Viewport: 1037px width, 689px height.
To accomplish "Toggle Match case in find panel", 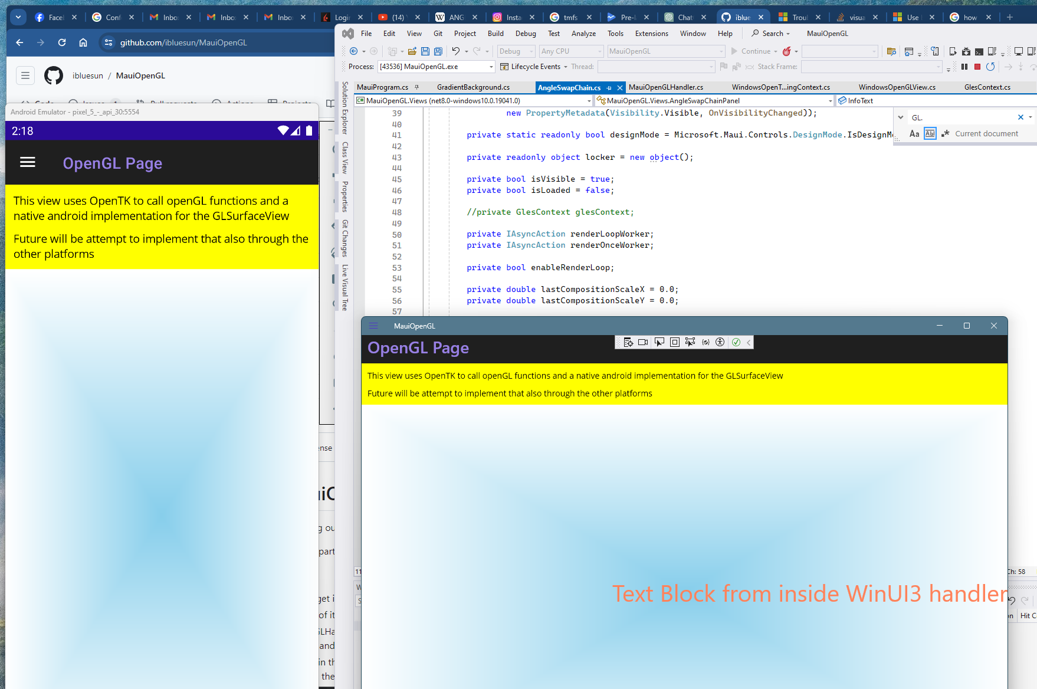I will 914,134.
